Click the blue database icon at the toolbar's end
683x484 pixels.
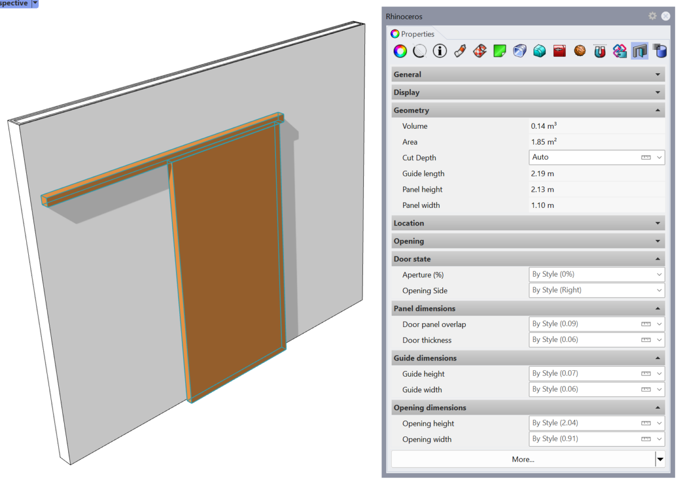coord(660,51)
